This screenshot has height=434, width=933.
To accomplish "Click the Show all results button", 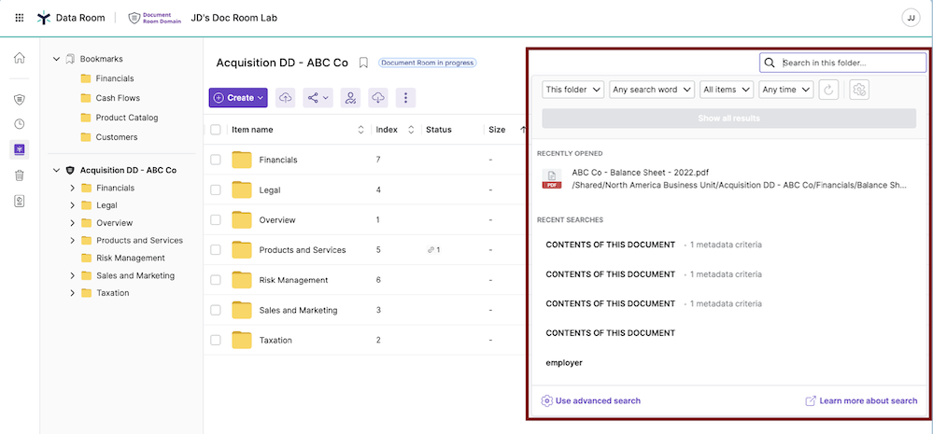I will pos(728,119).
